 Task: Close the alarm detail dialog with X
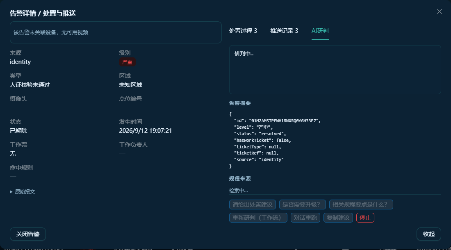click(x=439, y=11)
